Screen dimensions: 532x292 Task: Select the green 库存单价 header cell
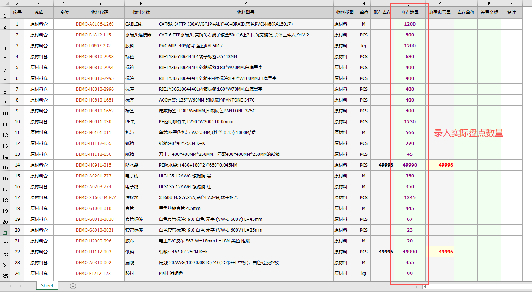[x=466, y=13]
